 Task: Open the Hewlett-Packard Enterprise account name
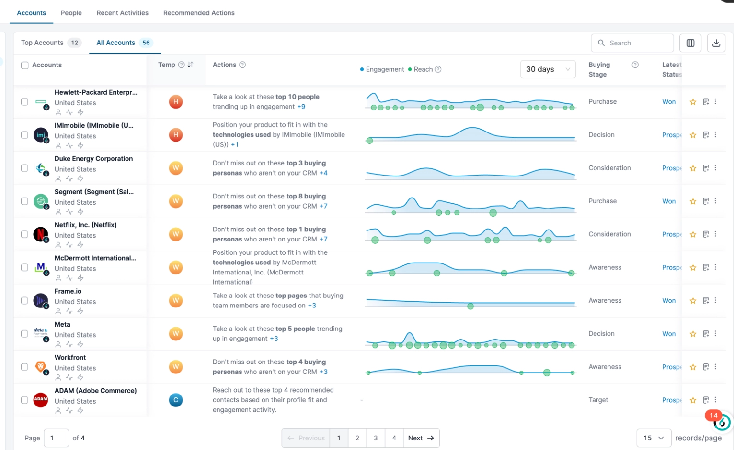click(x=96, y=92)
